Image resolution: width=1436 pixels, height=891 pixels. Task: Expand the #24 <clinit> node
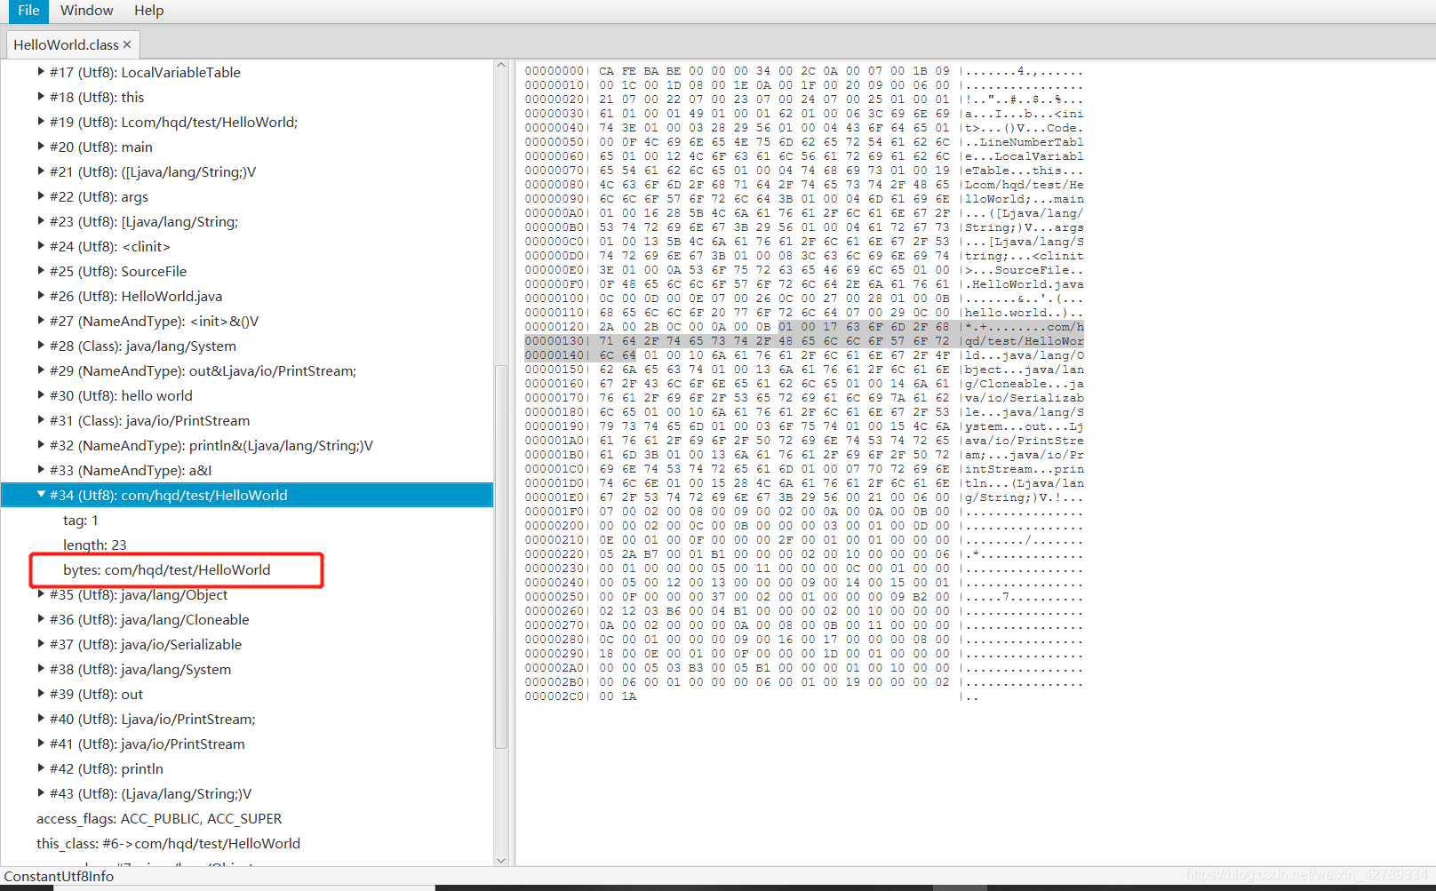point(41,246)
